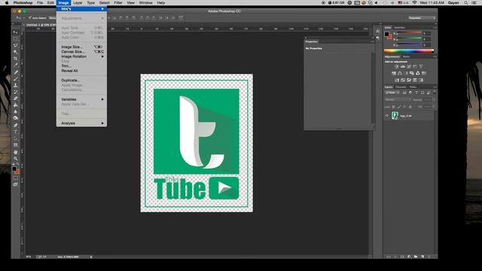Select the History Brush tool
This screenshot has height=271, width=482.
point(15,92)
